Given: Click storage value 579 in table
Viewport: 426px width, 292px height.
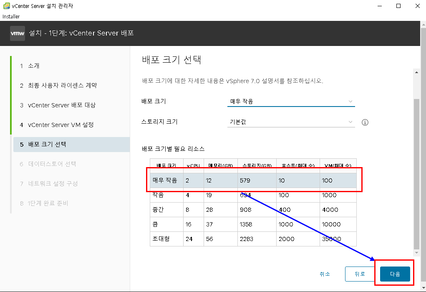Looking at the screenshot, I should pyautogui.click(x=245, y=180).
